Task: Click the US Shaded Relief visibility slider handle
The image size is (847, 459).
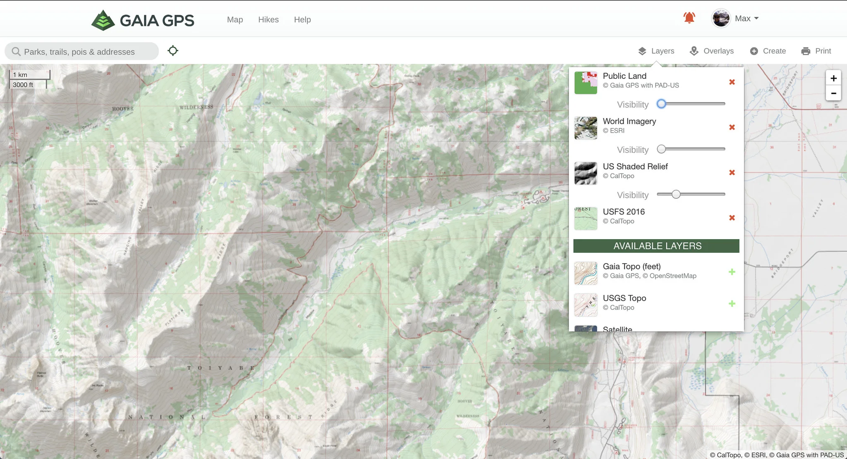Action: pos(676,194)
